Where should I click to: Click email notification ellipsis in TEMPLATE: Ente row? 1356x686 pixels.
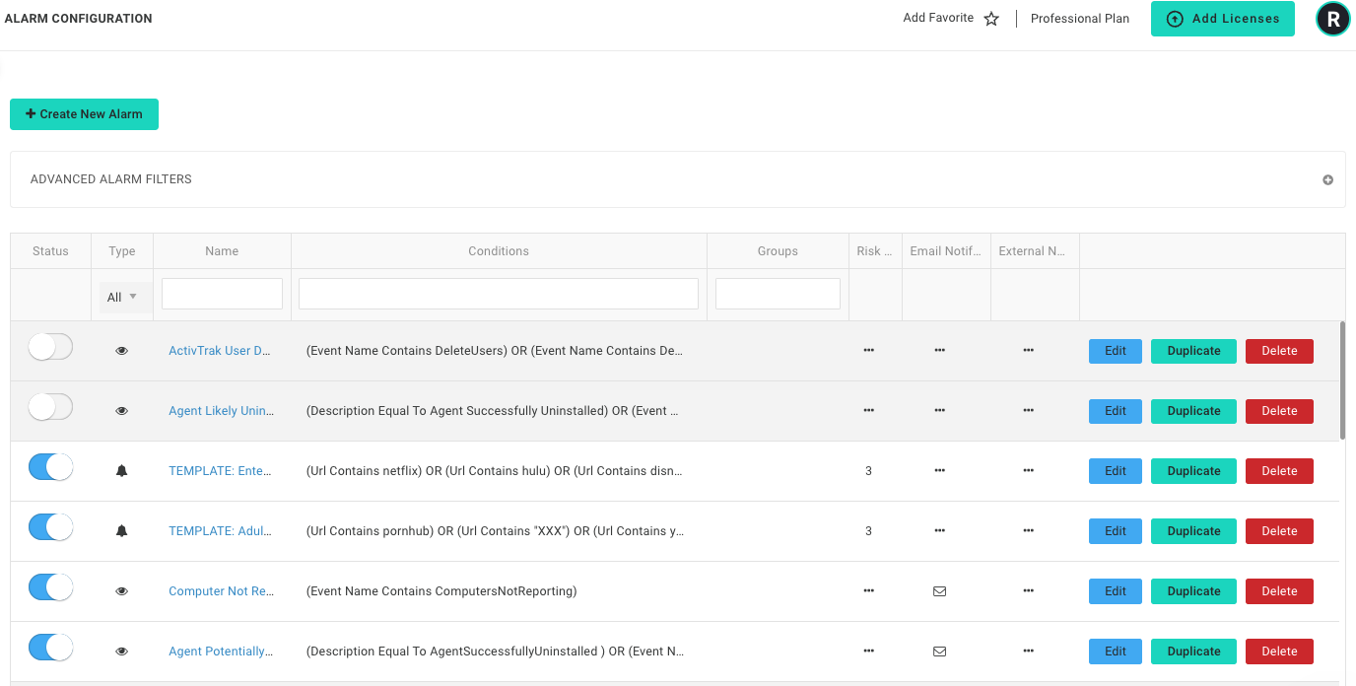pos(939,471)
